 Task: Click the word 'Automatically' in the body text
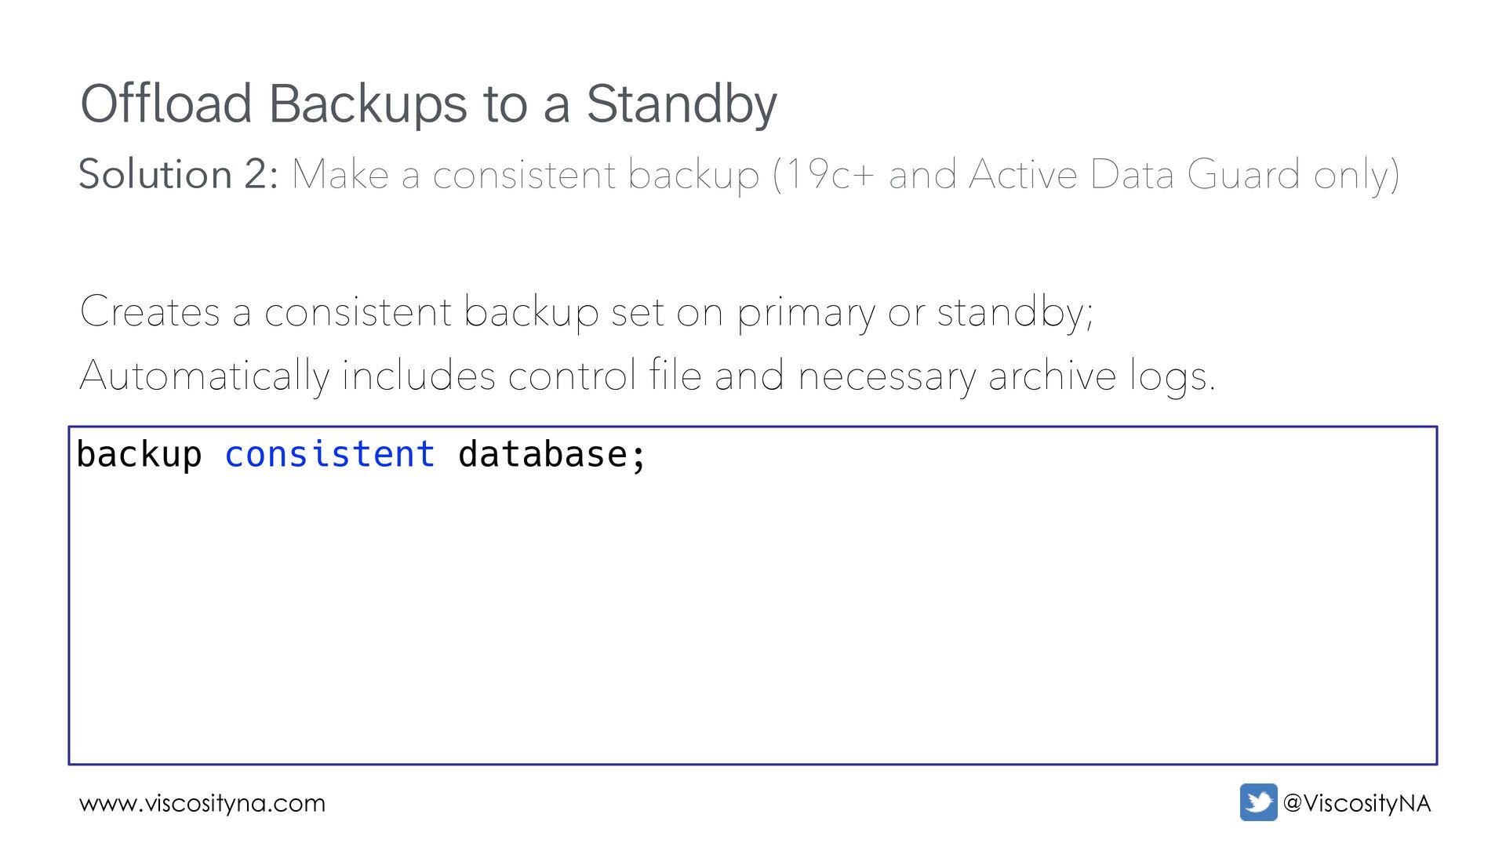pos(205,375)
